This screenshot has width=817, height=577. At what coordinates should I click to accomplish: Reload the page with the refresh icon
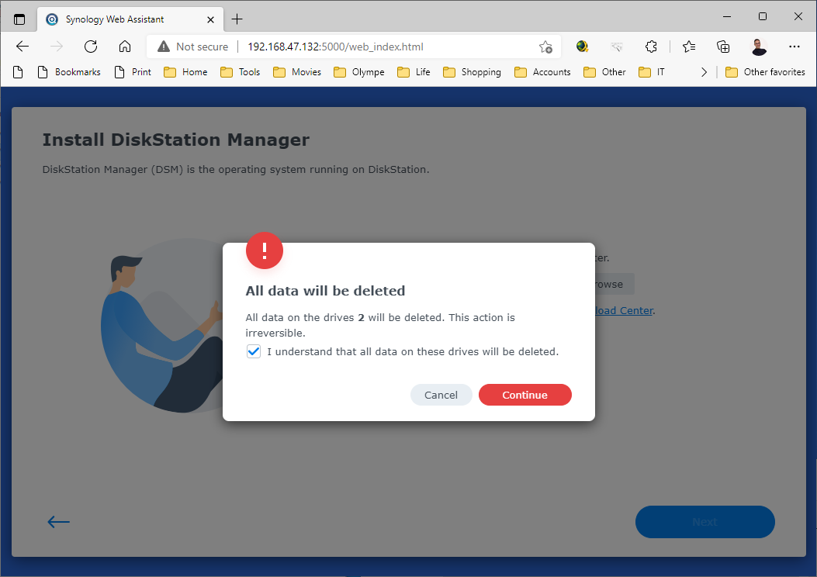click(91, 47)
